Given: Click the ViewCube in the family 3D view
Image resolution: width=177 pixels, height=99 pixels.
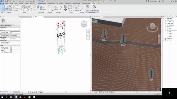Looking at the screenshot, I should [84, 24].
